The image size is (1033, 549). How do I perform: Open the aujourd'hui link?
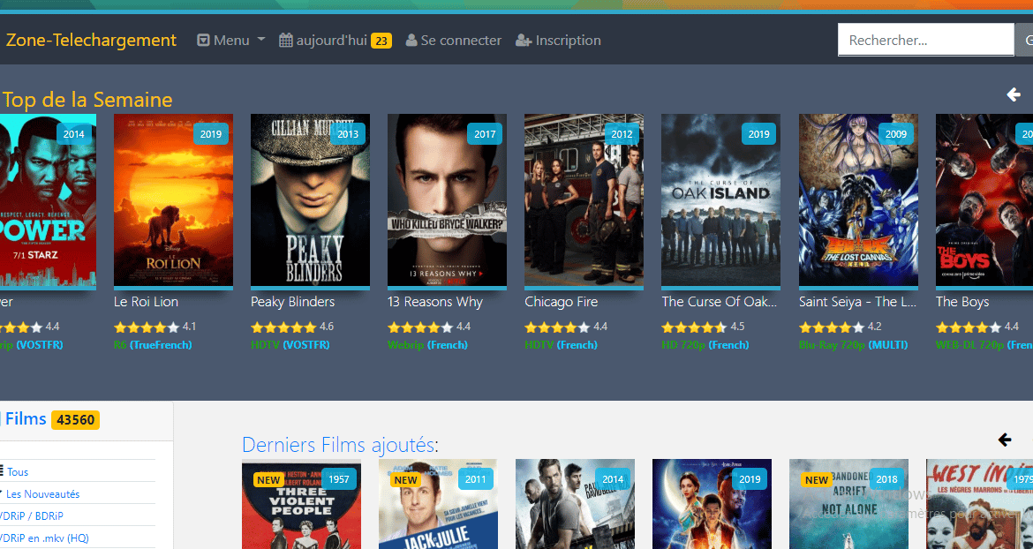click(x=336, y=40)
